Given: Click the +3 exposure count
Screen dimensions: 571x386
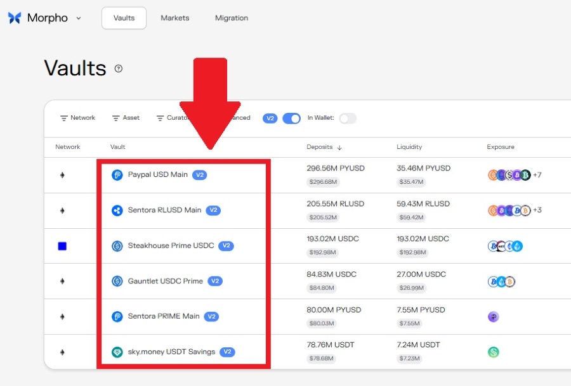Looking at the screenshot, I should coord(537,210).
